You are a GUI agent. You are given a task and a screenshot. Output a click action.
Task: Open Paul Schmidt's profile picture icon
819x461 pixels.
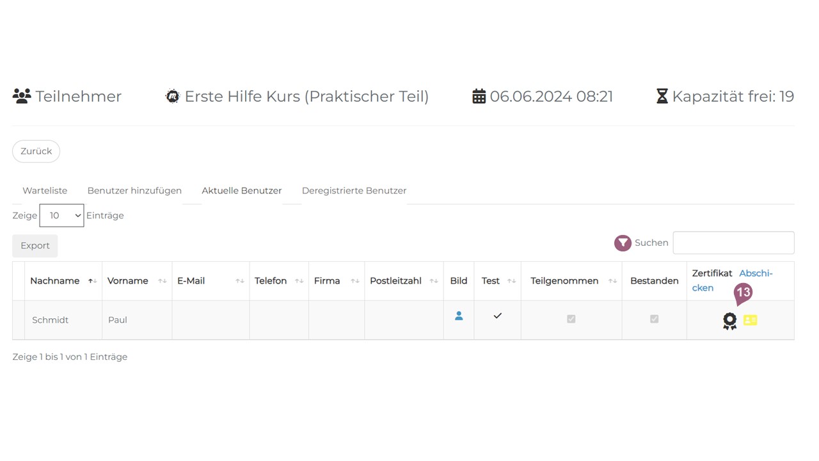click(x=459, y=316)
